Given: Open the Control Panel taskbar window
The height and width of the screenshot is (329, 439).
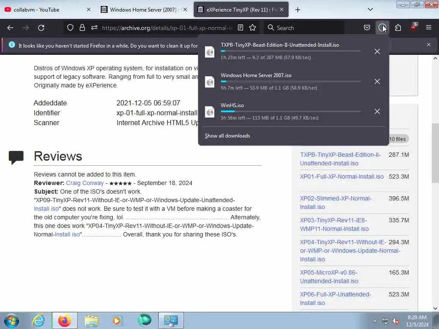Looking at the screenshot, I should tap(171, 320).
